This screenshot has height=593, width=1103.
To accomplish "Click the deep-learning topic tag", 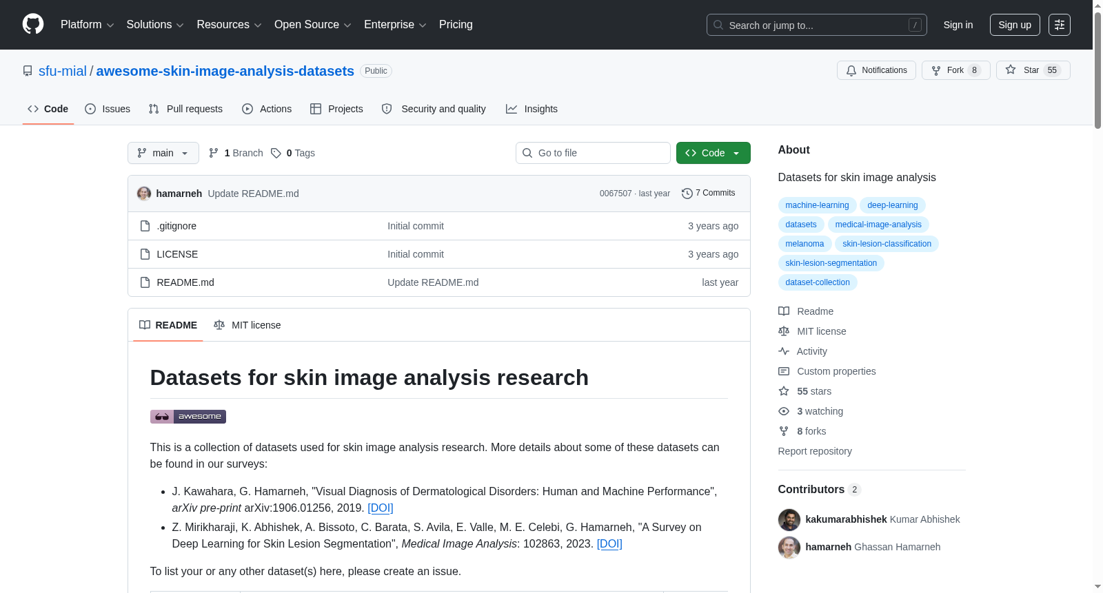I will point(893,205).
